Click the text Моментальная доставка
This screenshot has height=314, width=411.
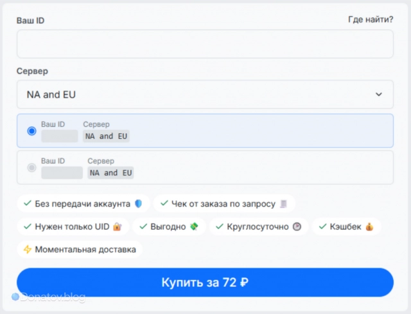click(85, 250)
